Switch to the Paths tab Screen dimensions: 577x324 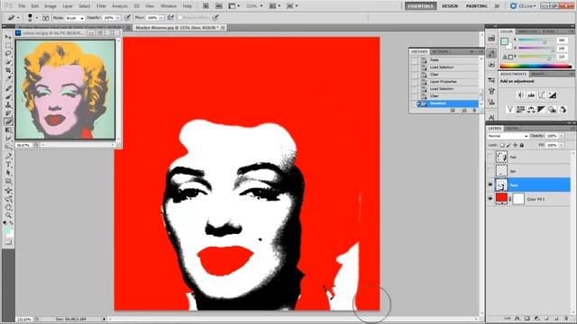pyautogui.click(x=512, y=128)
